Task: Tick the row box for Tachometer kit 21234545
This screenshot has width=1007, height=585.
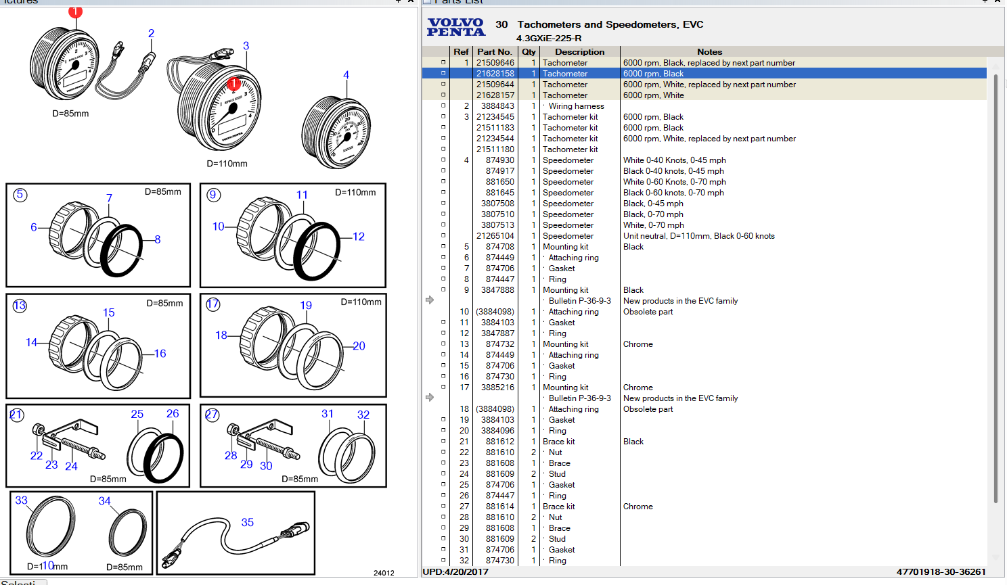Action: (x=443, y=116)
